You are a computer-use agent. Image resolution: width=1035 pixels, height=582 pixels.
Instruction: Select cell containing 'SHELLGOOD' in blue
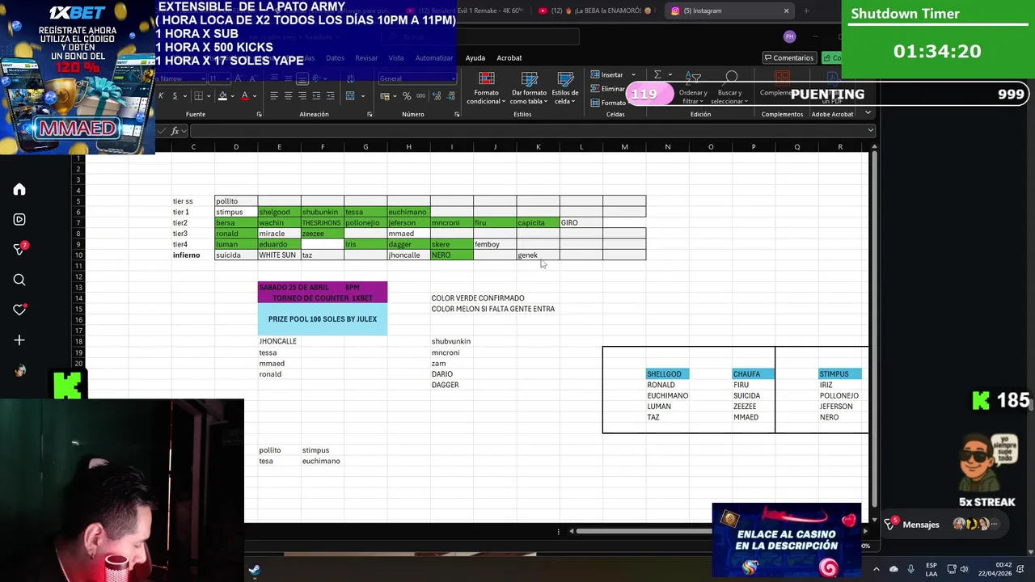(x=668, y=374)
